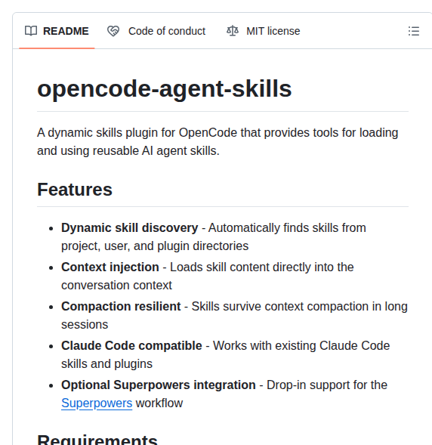The width and height of the screenshot is (432, 445).
Task: Open the MIT license tab
Action: click(x=264, y=31)
